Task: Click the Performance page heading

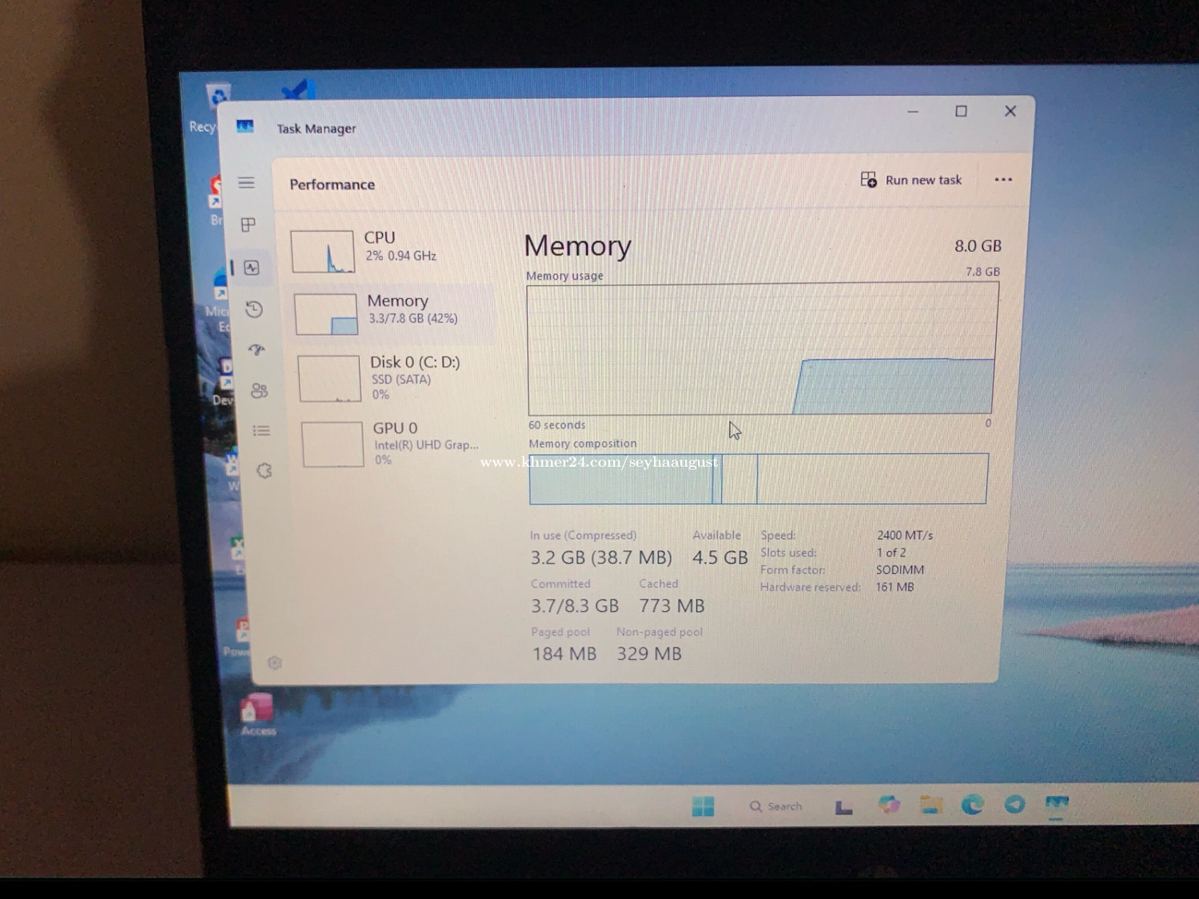Action: 332,185
